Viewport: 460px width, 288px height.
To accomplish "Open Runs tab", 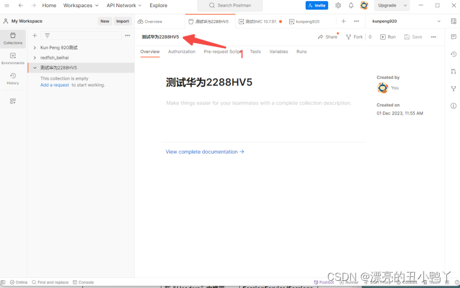I will [x=302, y=52].
